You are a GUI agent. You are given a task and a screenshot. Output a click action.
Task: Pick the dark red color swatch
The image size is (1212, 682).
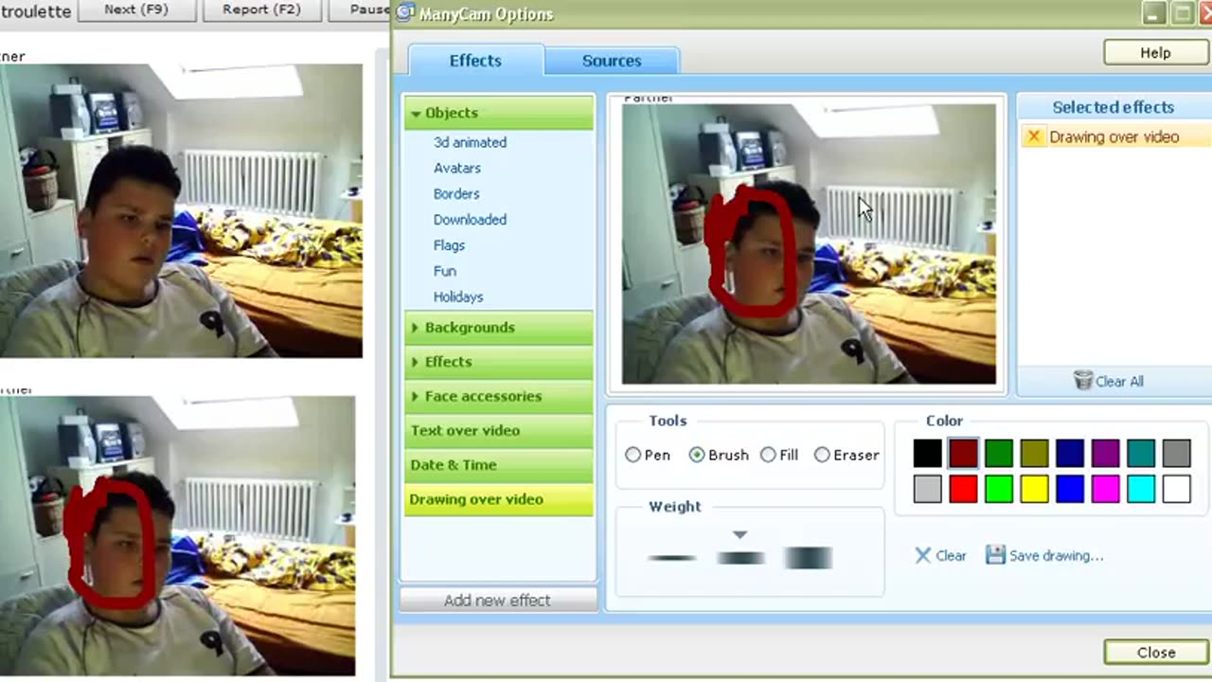point(963,454)
